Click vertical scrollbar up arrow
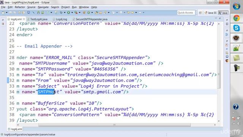The image size is (243, 137). [x=219, y=24]
